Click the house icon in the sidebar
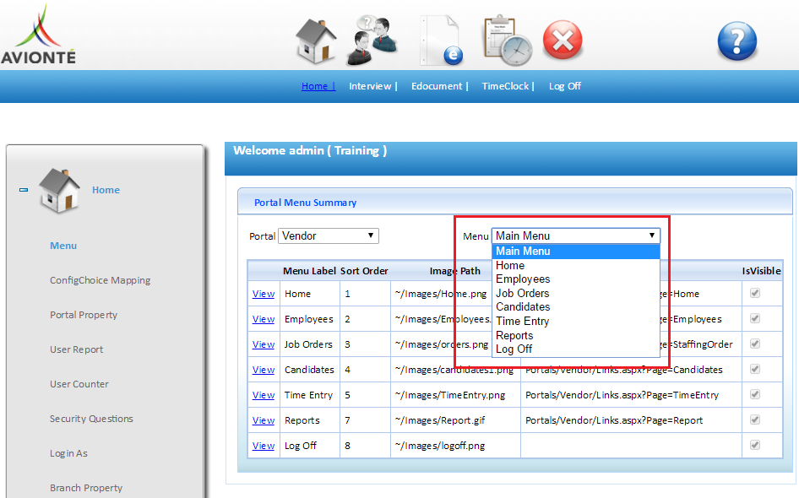This screenshot has height=498, width=799. pyautogui.click(x=60, y=191)
